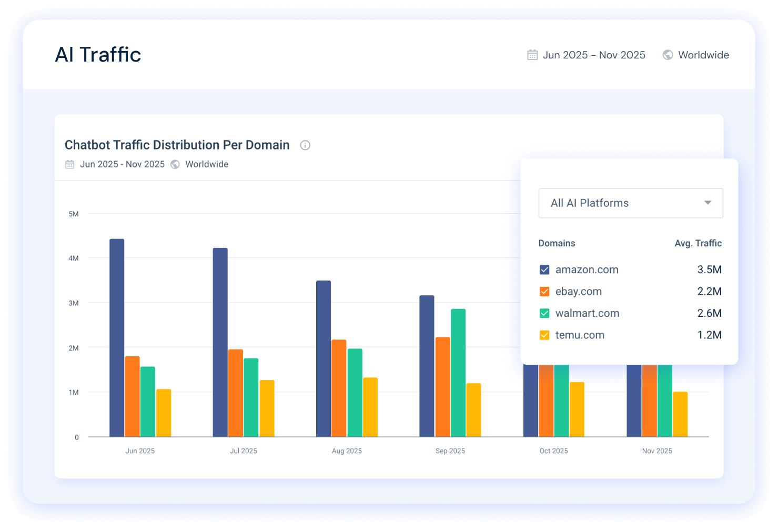Click the calendar icon in the top header
778x530 pixels.
[x=532, y=55]
